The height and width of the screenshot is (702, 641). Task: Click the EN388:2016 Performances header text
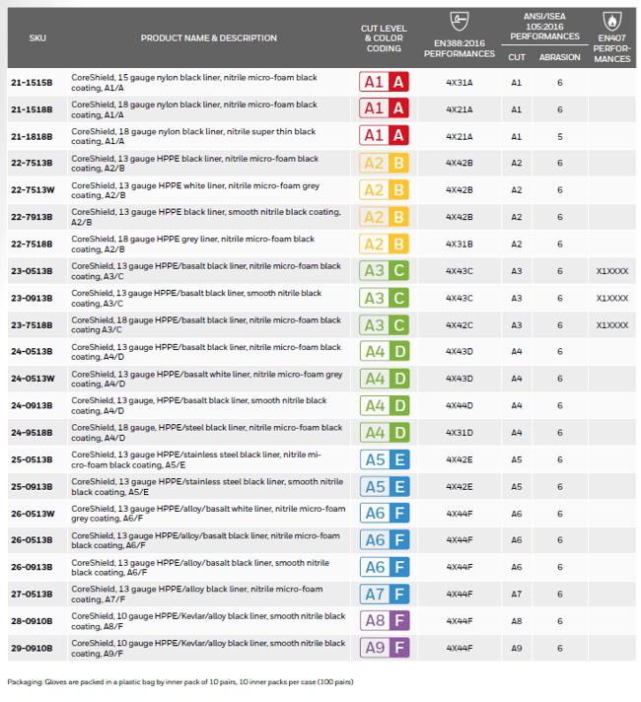460,48
